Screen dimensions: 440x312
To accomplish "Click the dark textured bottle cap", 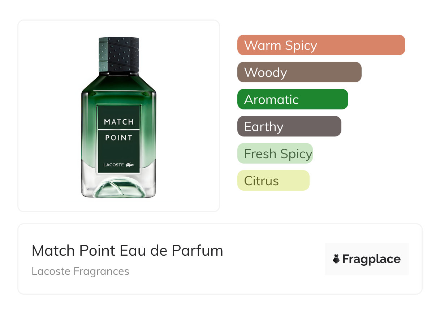I will (x=119, y=54).
